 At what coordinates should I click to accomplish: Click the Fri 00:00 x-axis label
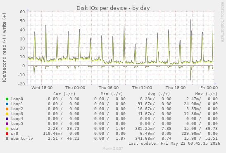click(x=209, y=88)
